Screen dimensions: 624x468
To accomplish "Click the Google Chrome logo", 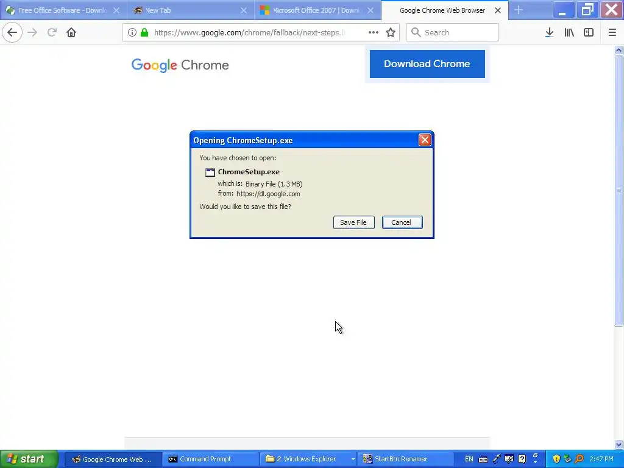I will tap(180, 65).
